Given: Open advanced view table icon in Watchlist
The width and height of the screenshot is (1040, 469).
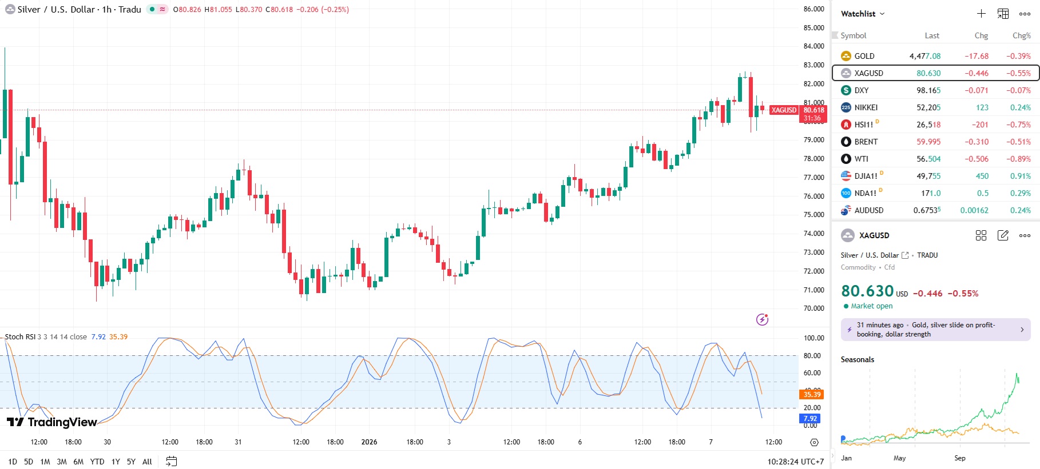Looking at the screenshot, I should pos(1003,14).
